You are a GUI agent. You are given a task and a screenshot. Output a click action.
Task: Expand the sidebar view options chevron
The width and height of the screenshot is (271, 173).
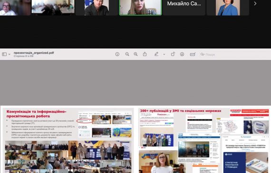click(x=10, y=54)
